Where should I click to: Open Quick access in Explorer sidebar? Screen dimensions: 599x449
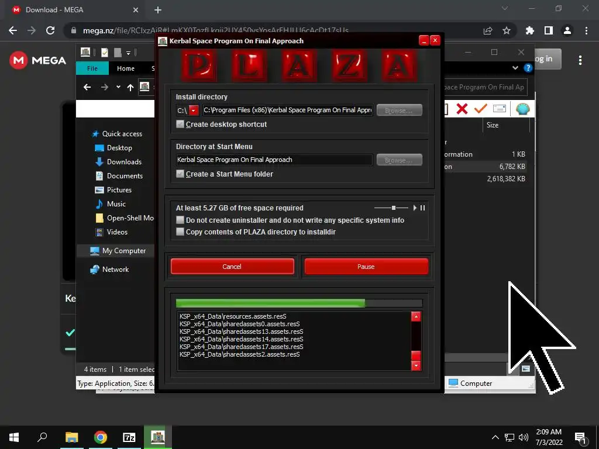click(122, 134)
